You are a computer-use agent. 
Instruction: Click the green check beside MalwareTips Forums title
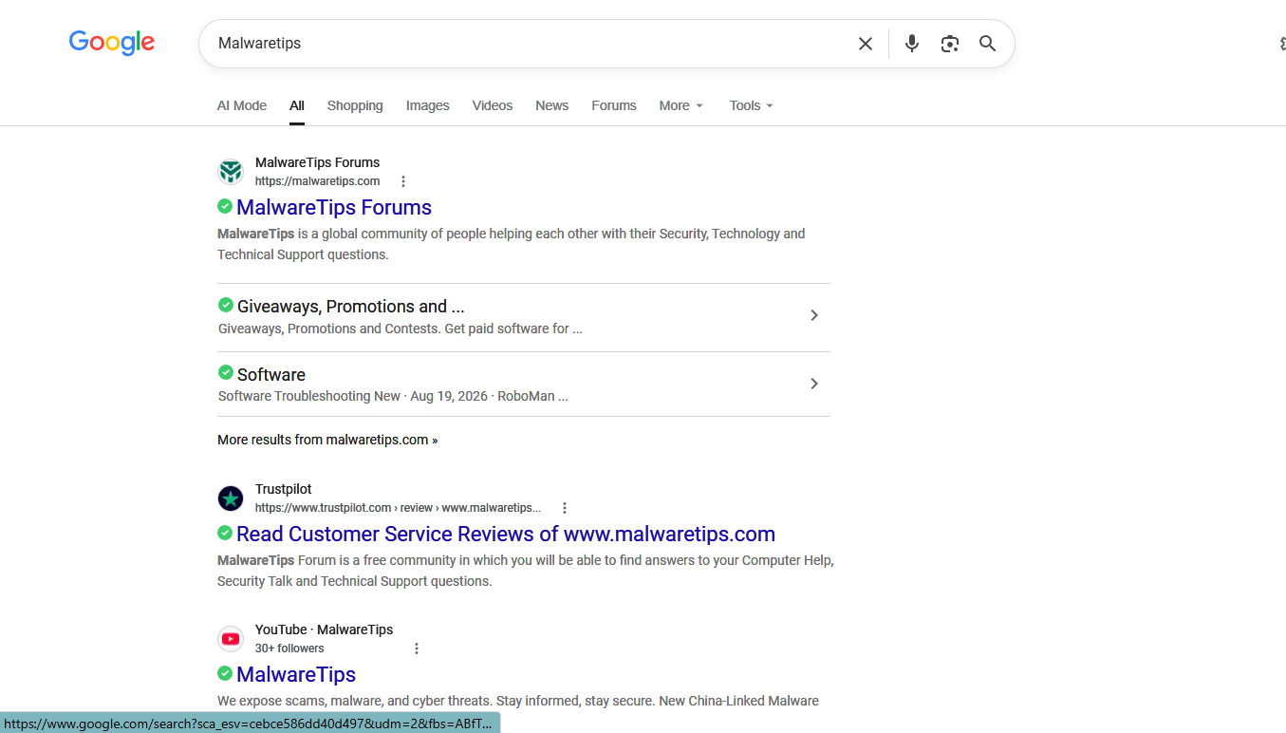[225, 206]
